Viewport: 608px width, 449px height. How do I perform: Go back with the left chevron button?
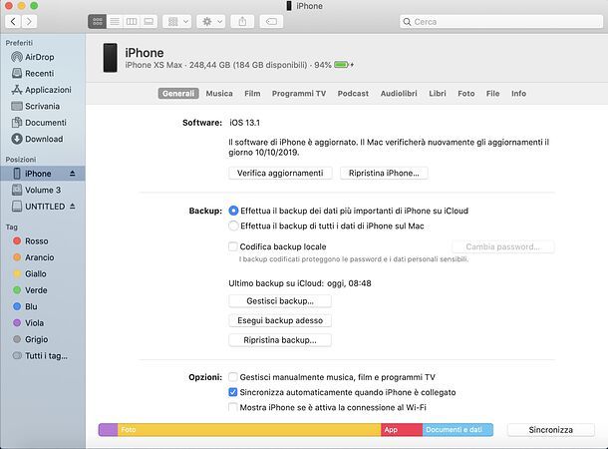[x=13, y=21]
